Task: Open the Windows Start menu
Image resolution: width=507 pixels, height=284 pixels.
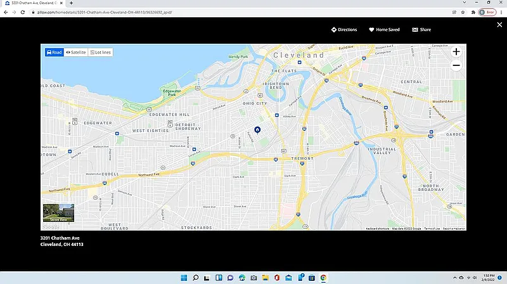Action: (x=183, y=278)
